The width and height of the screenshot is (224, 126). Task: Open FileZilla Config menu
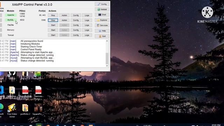pos(76,25)
